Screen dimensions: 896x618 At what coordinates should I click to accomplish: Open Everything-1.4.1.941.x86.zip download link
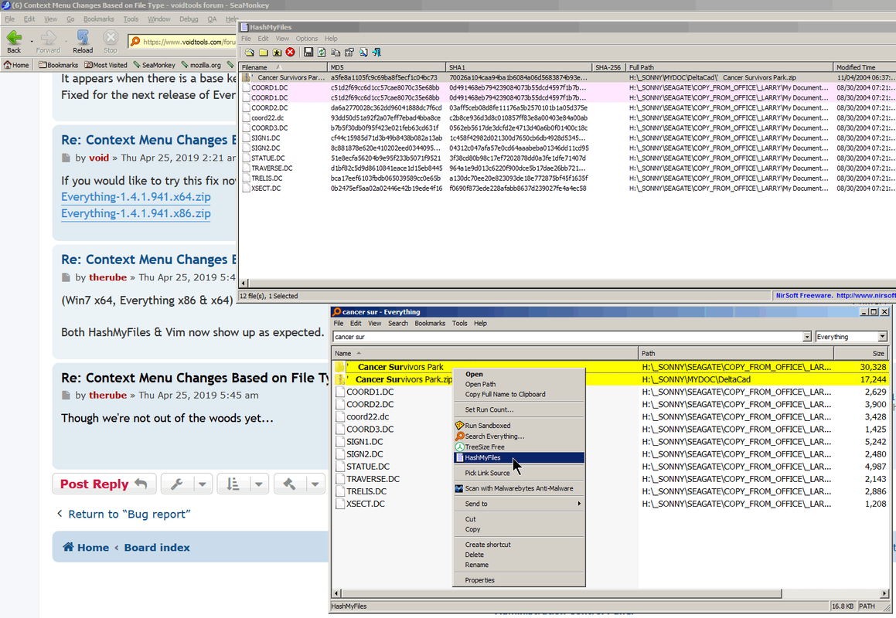pos(136,214)
